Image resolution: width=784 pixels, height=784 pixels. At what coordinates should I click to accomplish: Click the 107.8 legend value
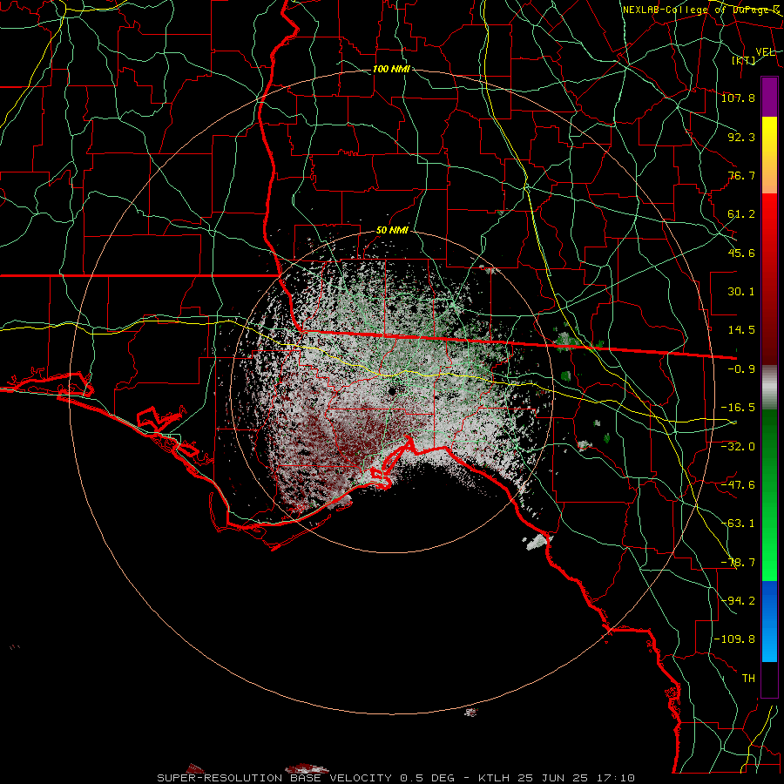[x=738, y=98]
